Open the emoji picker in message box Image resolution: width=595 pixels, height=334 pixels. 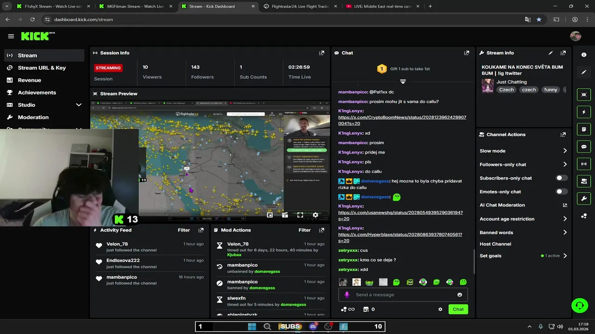tap(460, 295)
